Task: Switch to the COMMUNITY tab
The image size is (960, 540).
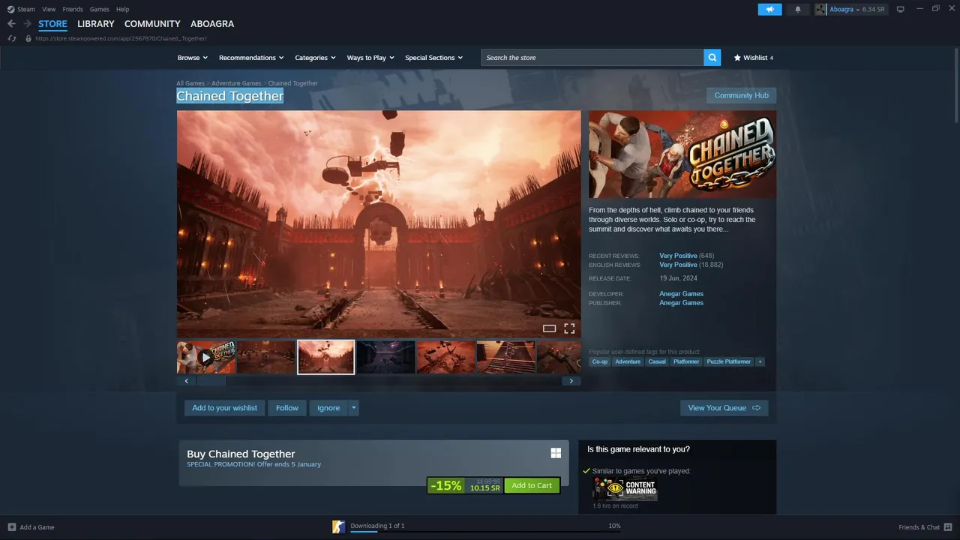Action: coord(152,24)
